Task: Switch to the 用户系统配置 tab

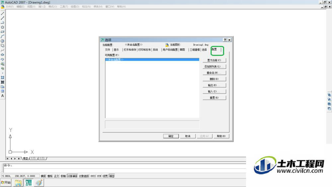Action: [x=170, y=50]
